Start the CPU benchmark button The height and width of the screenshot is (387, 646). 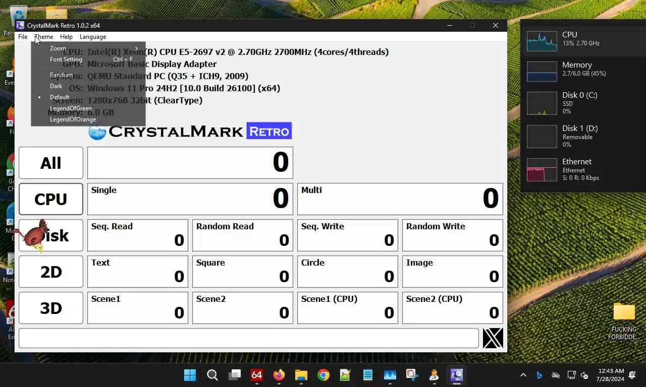[x=51, y=199]
